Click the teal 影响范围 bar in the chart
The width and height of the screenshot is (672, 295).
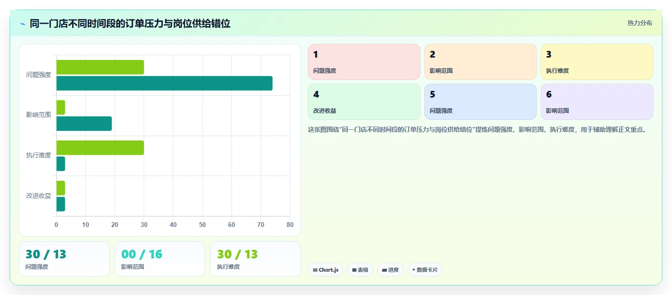click(84, 124)
